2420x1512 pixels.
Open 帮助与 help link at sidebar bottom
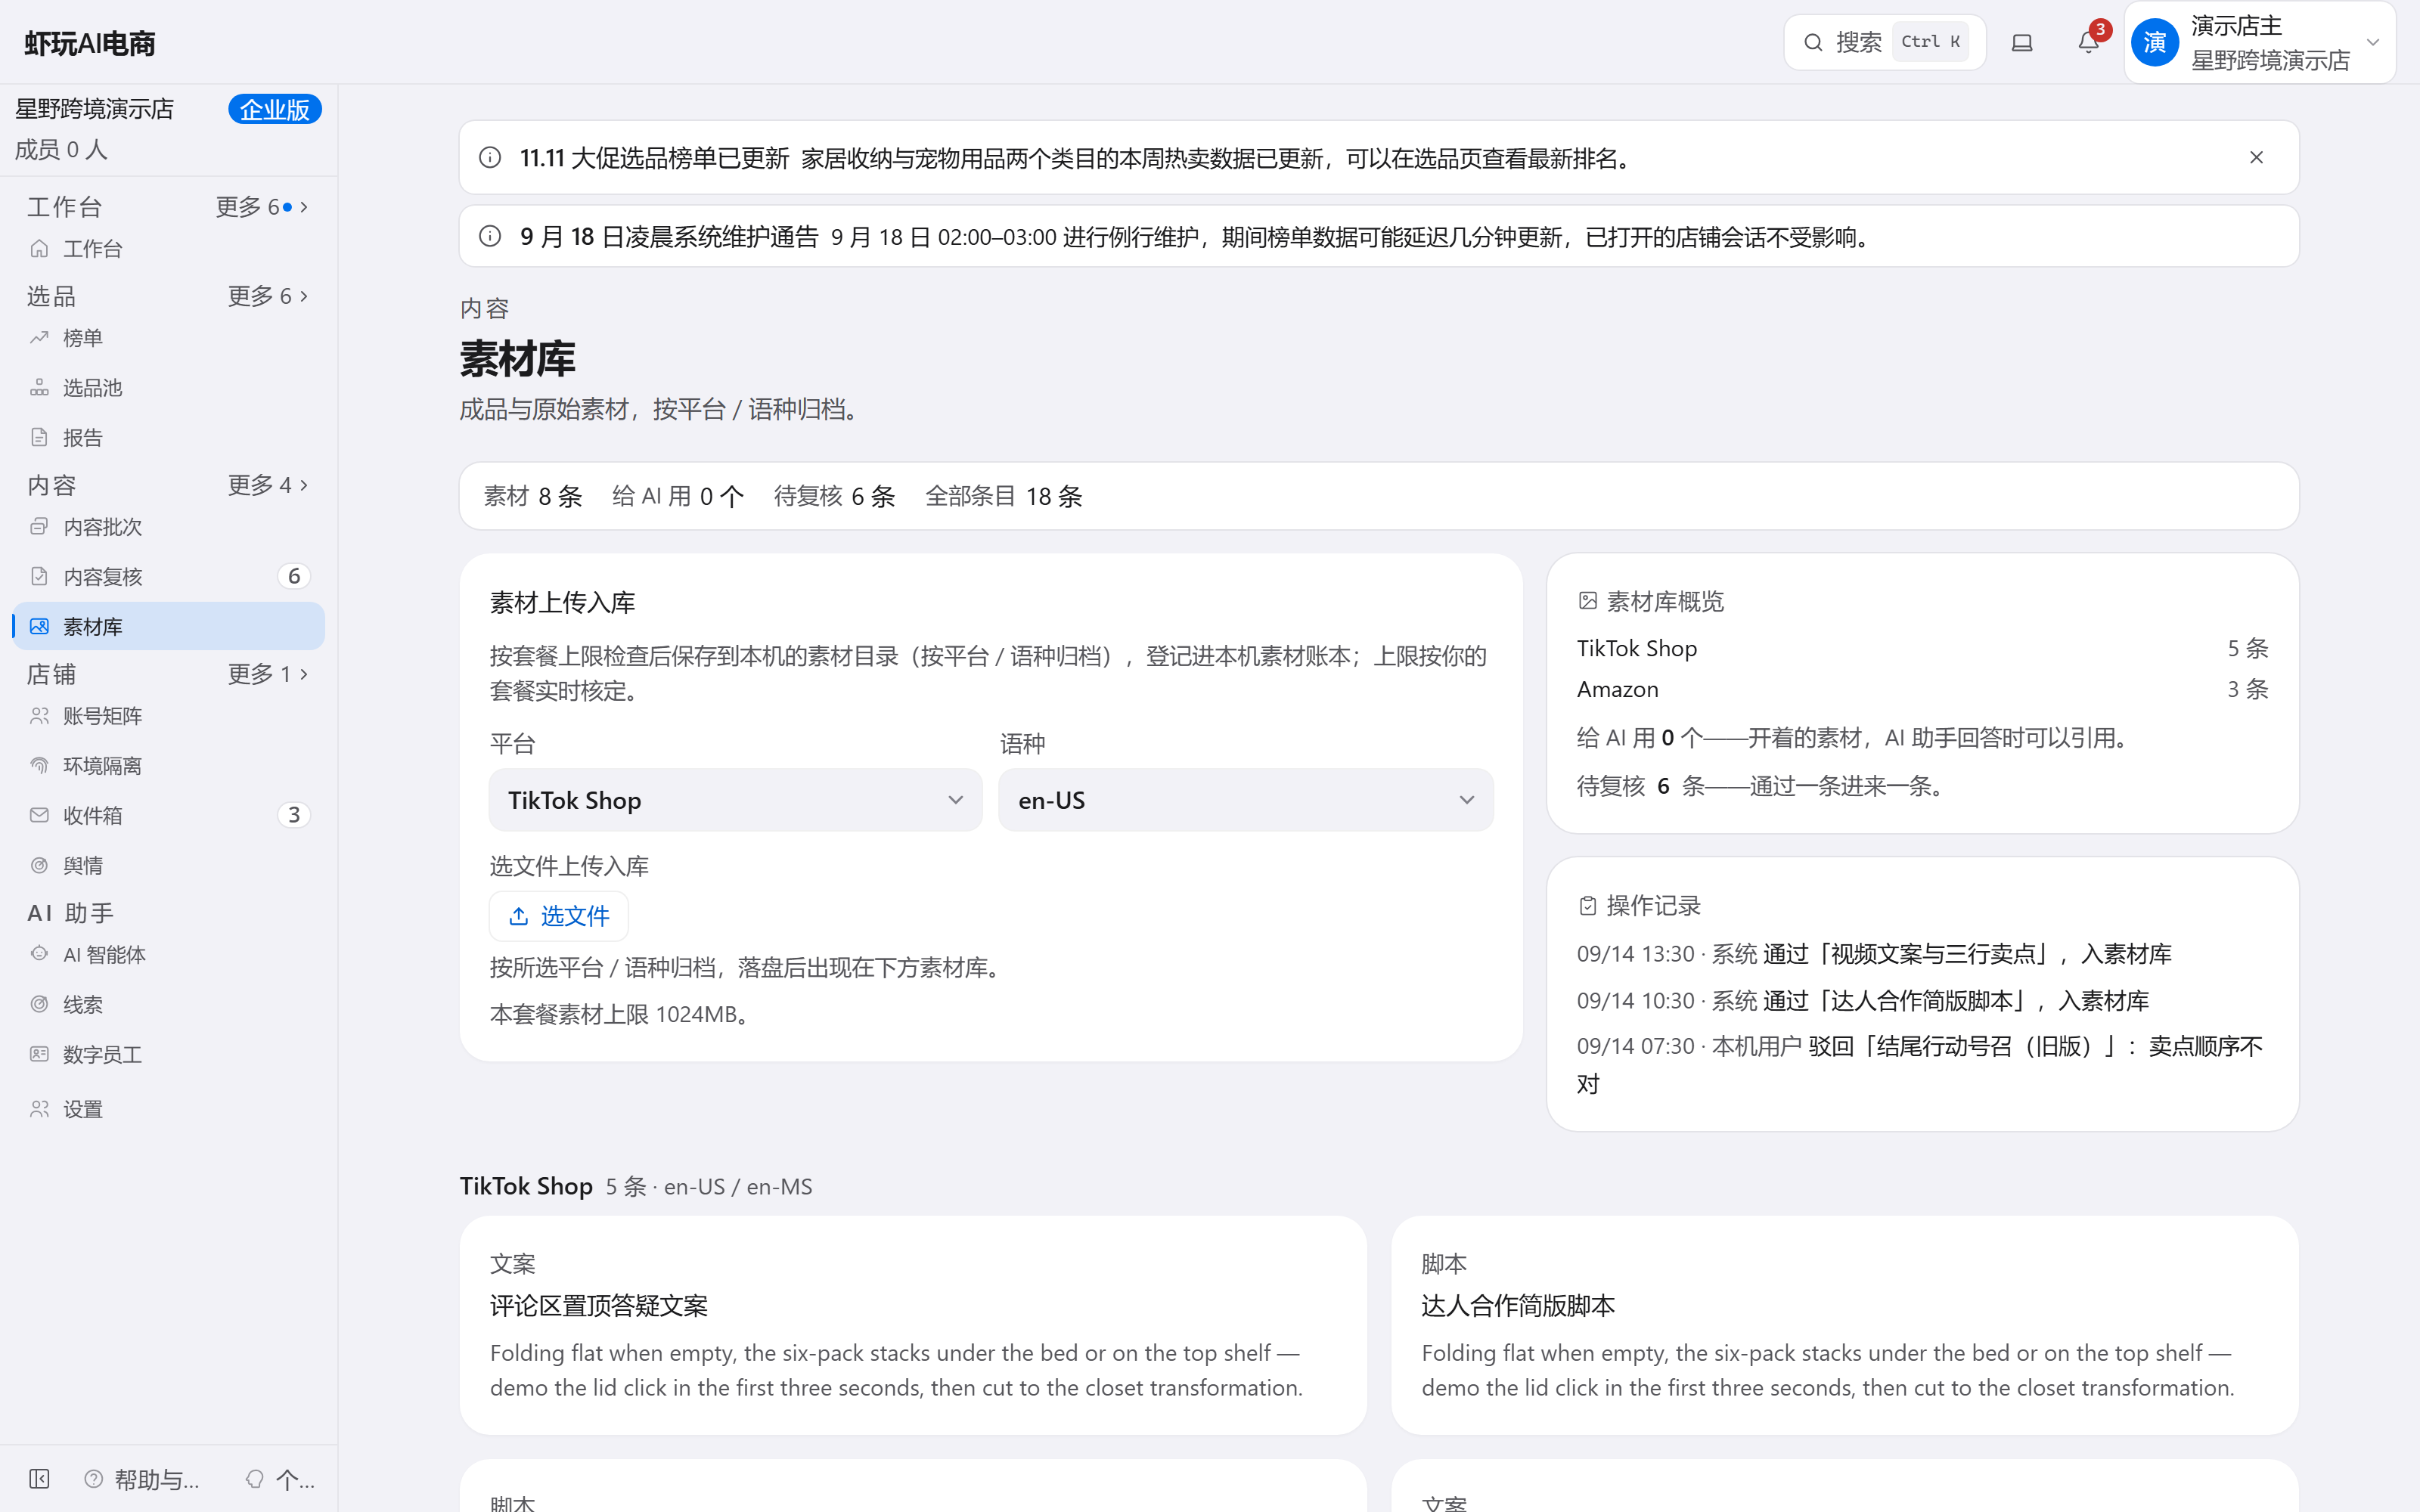click(x=143, y=1479)
